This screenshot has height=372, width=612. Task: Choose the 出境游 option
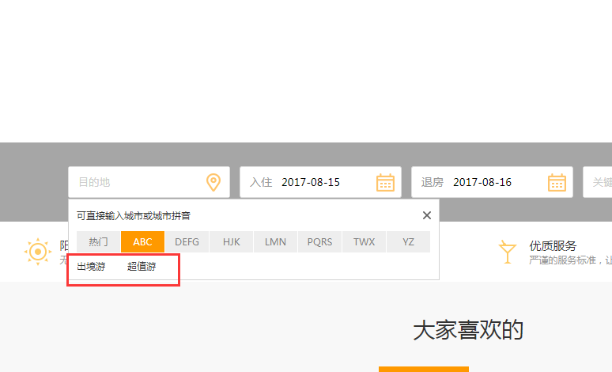tap(91, 267)
